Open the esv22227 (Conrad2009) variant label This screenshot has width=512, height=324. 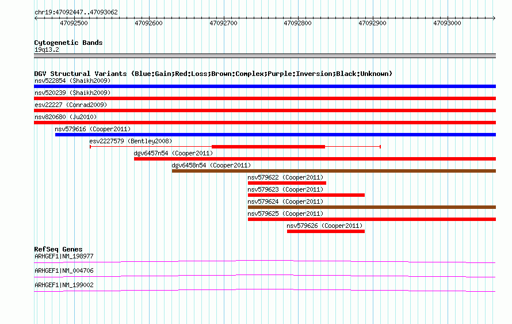click(70, 105)
